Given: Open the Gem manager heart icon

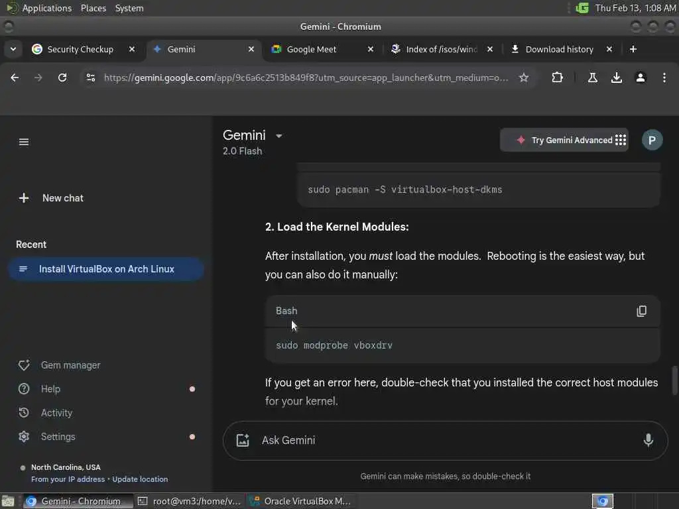Looking at the screenshot, I should (24, 365).
